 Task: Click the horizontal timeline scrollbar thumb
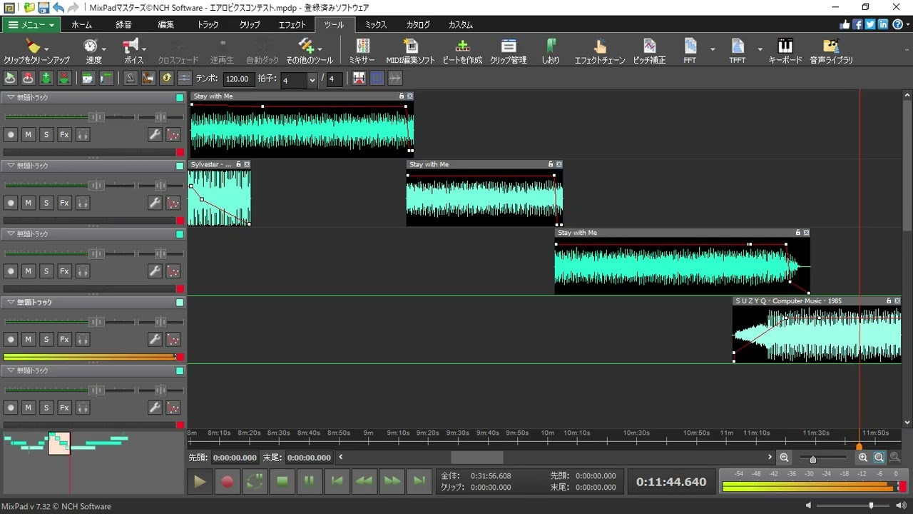point(476,458)
